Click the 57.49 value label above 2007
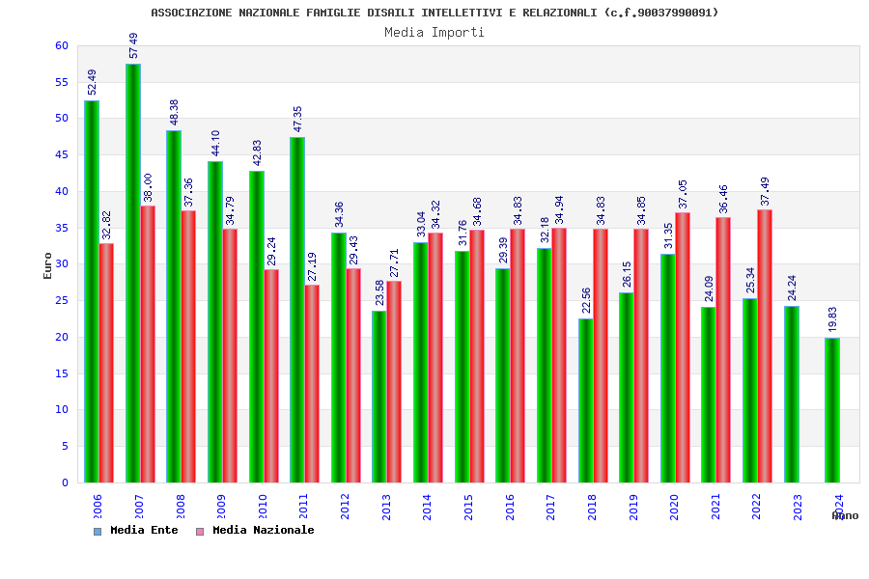Image resolution: width=869 pixels, height=579 pixels. click(x=133, y=46)
